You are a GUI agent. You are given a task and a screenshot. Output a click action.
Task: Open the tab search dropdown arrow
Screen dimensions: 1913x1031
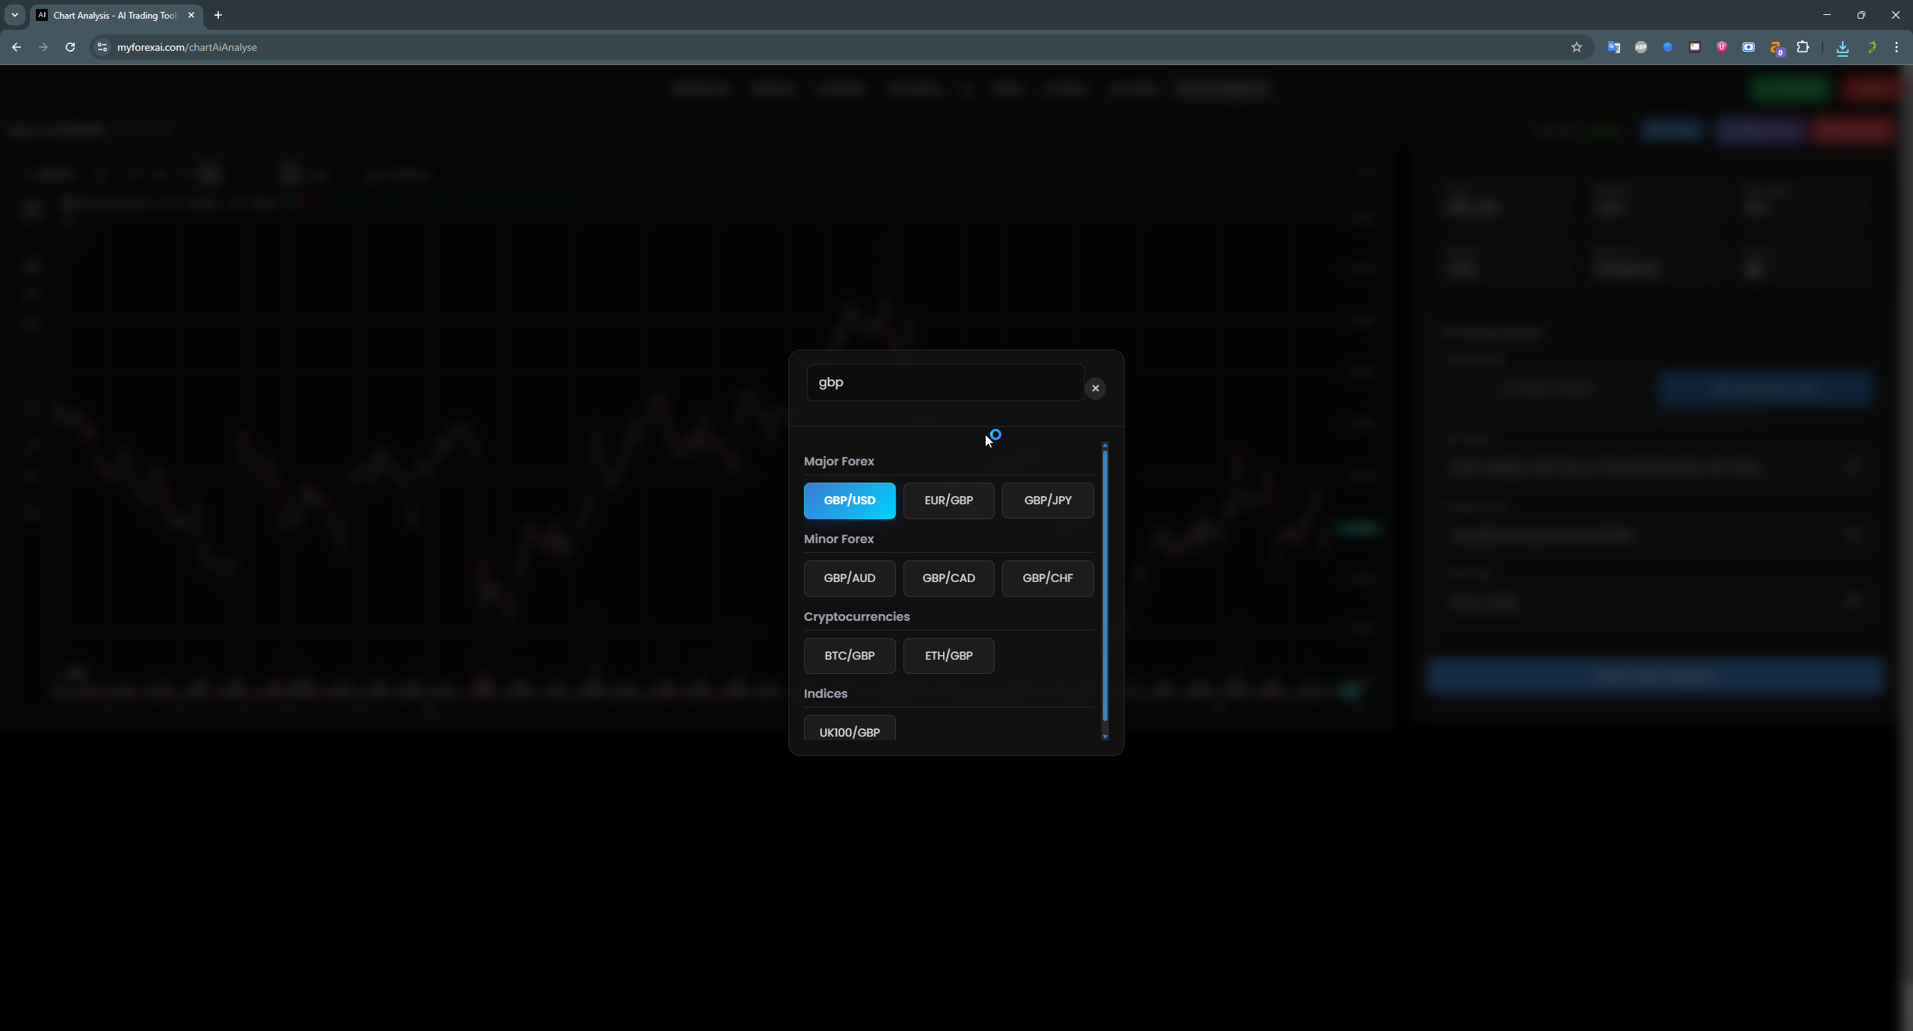tap(15, 15)
